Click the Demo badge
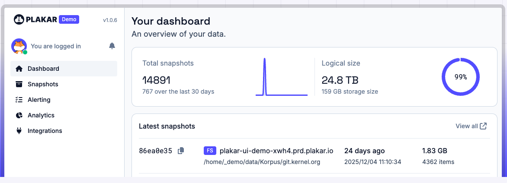The image size is (507, 183). pos(69,19)
